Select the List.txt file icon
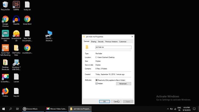This screenshot has height=112, width=199. (x=16, y=78)
